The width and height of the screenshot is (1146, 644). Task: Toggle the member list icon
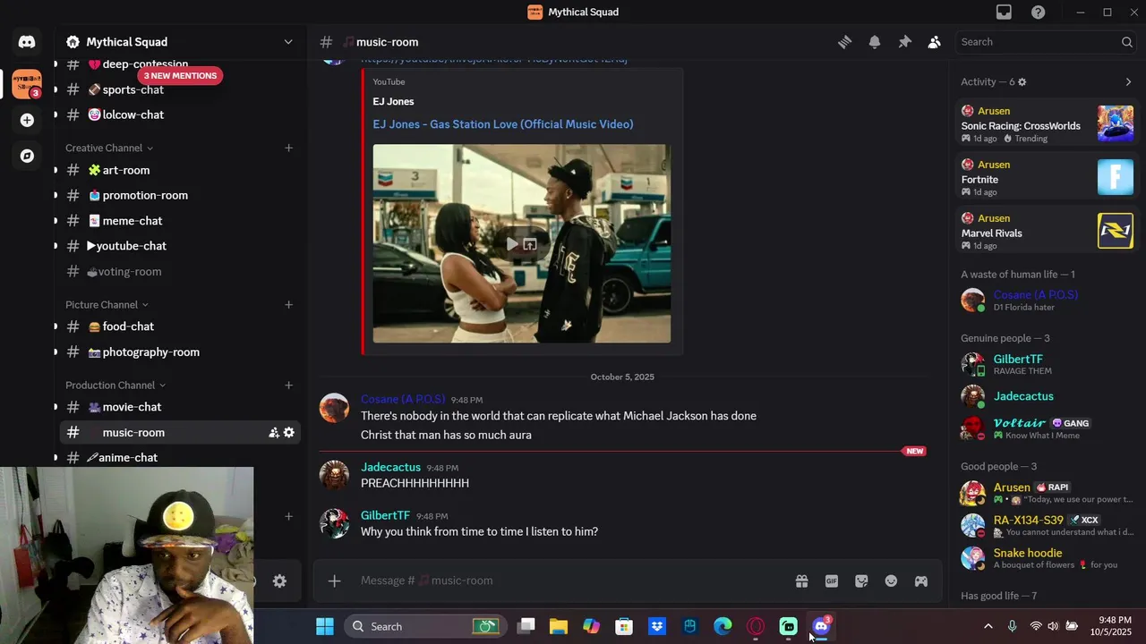pyautogui.click(x=935, y=42)
